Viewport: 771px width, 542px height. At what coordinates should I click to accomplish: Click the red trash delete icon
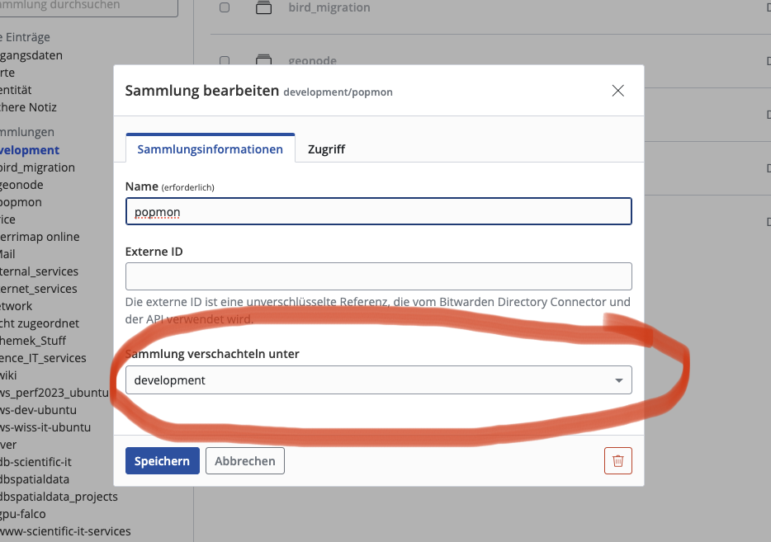[617, 461]
